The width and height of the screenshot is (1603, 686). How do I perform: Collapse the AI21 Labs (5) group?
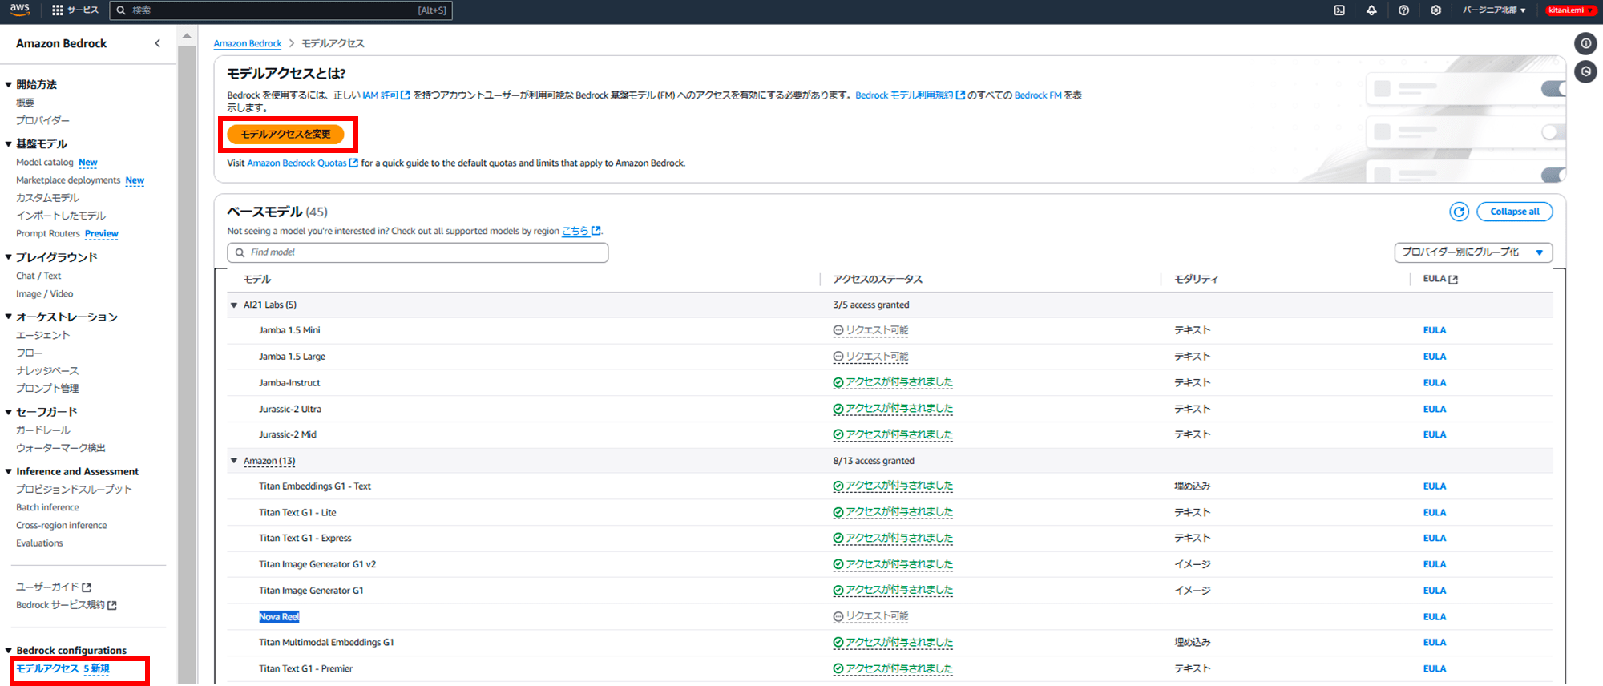234,305
